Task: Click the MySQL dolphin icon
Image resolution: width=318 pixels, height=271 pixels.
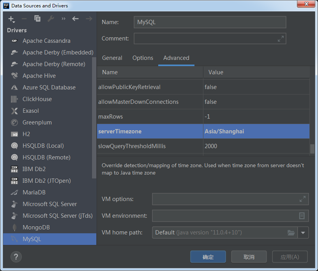Action: (x=14, y=239)
